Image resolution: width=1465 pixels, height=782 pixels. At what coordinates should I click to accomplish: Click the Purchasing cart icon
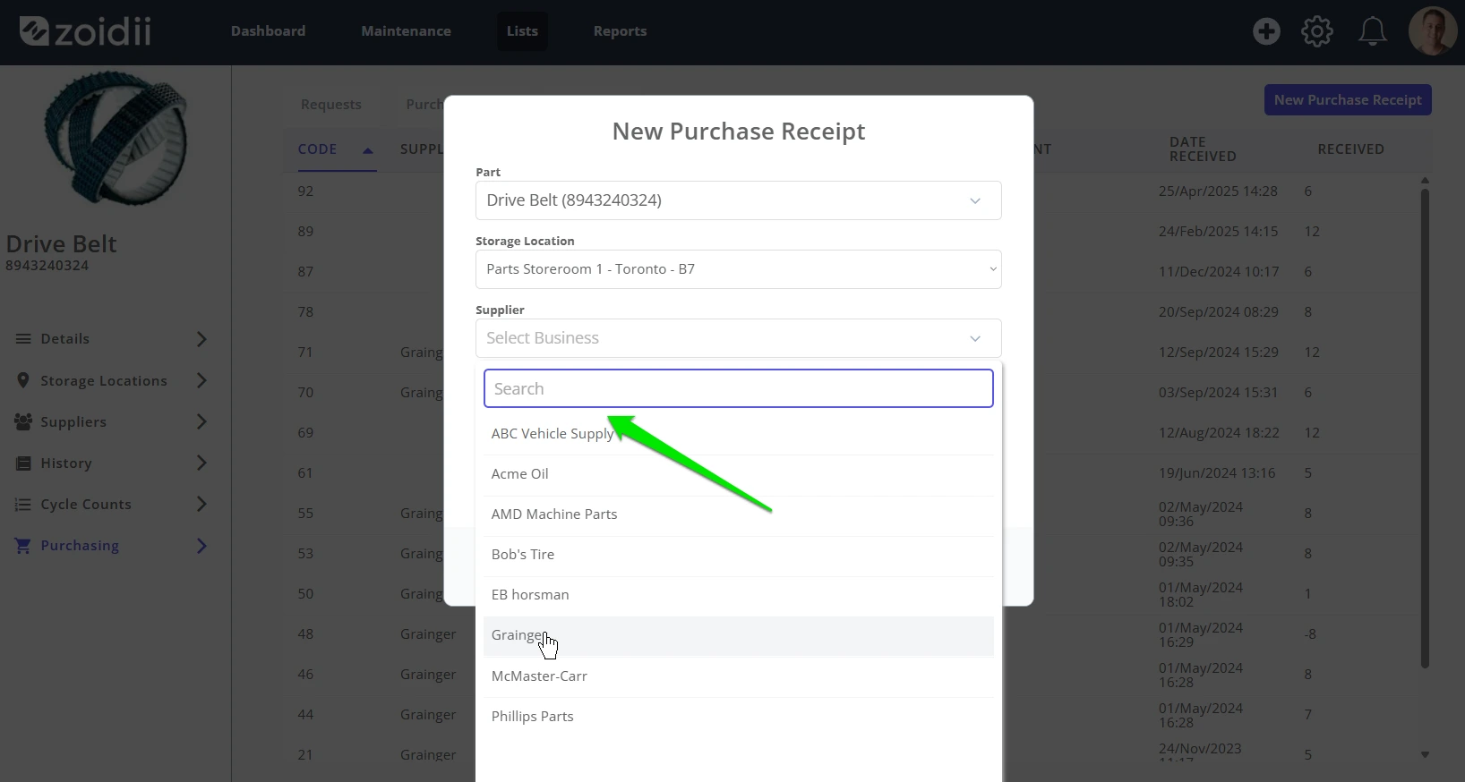click(23, 546)
